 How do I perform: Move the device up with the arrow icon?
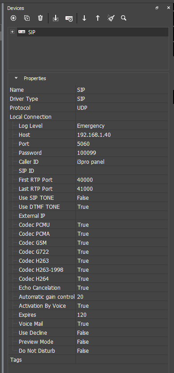[98, 18]
